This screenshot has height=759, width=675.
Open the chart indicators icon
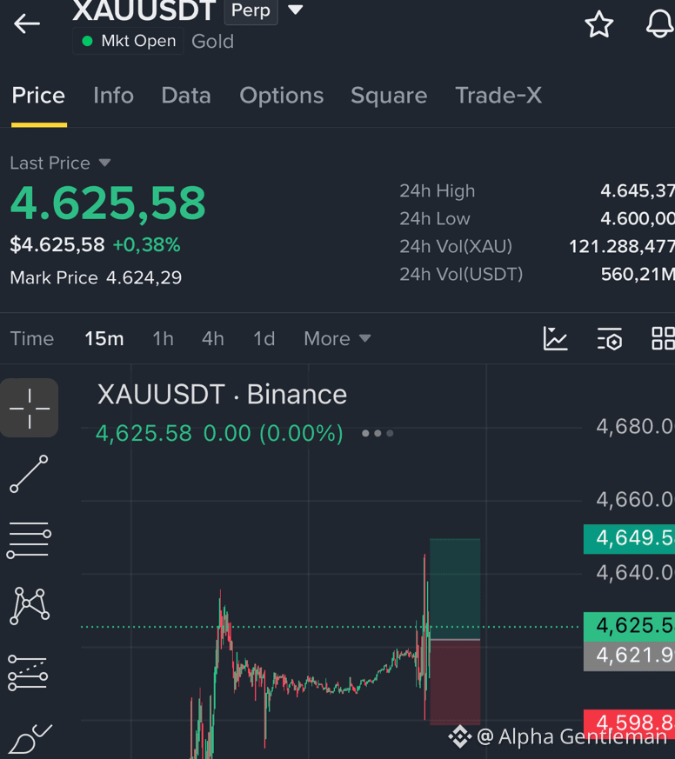[555, 338]
